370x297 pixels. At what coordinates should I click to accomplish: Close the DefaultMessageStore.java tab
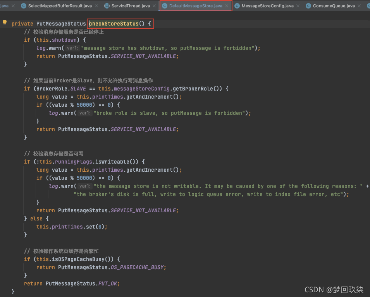point(227,6)
